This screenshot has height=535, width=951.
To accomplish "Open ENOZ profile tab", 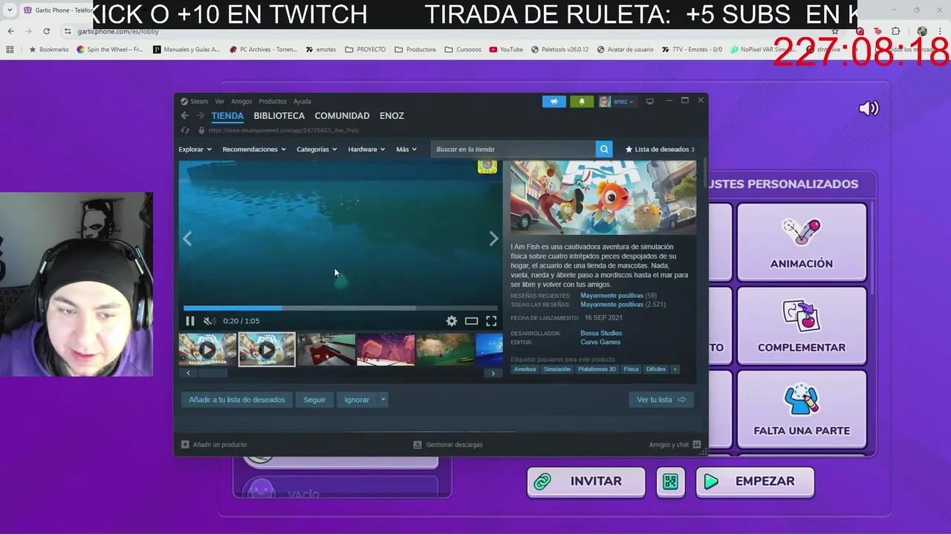I will pyautogui.click(x=392, y=116).
